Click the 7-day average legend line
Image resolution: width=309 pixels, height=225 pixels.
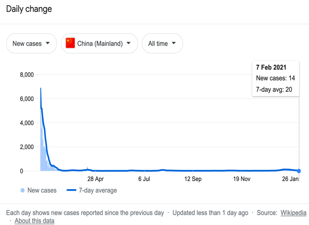pyautogui.click(x=71, y=190)
